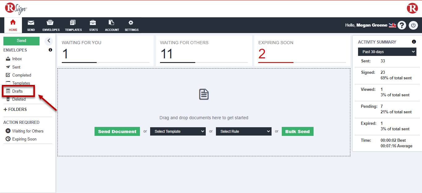Click the UK flag language icon
Viewport: 422px width, 193px height.
point(392,25)
